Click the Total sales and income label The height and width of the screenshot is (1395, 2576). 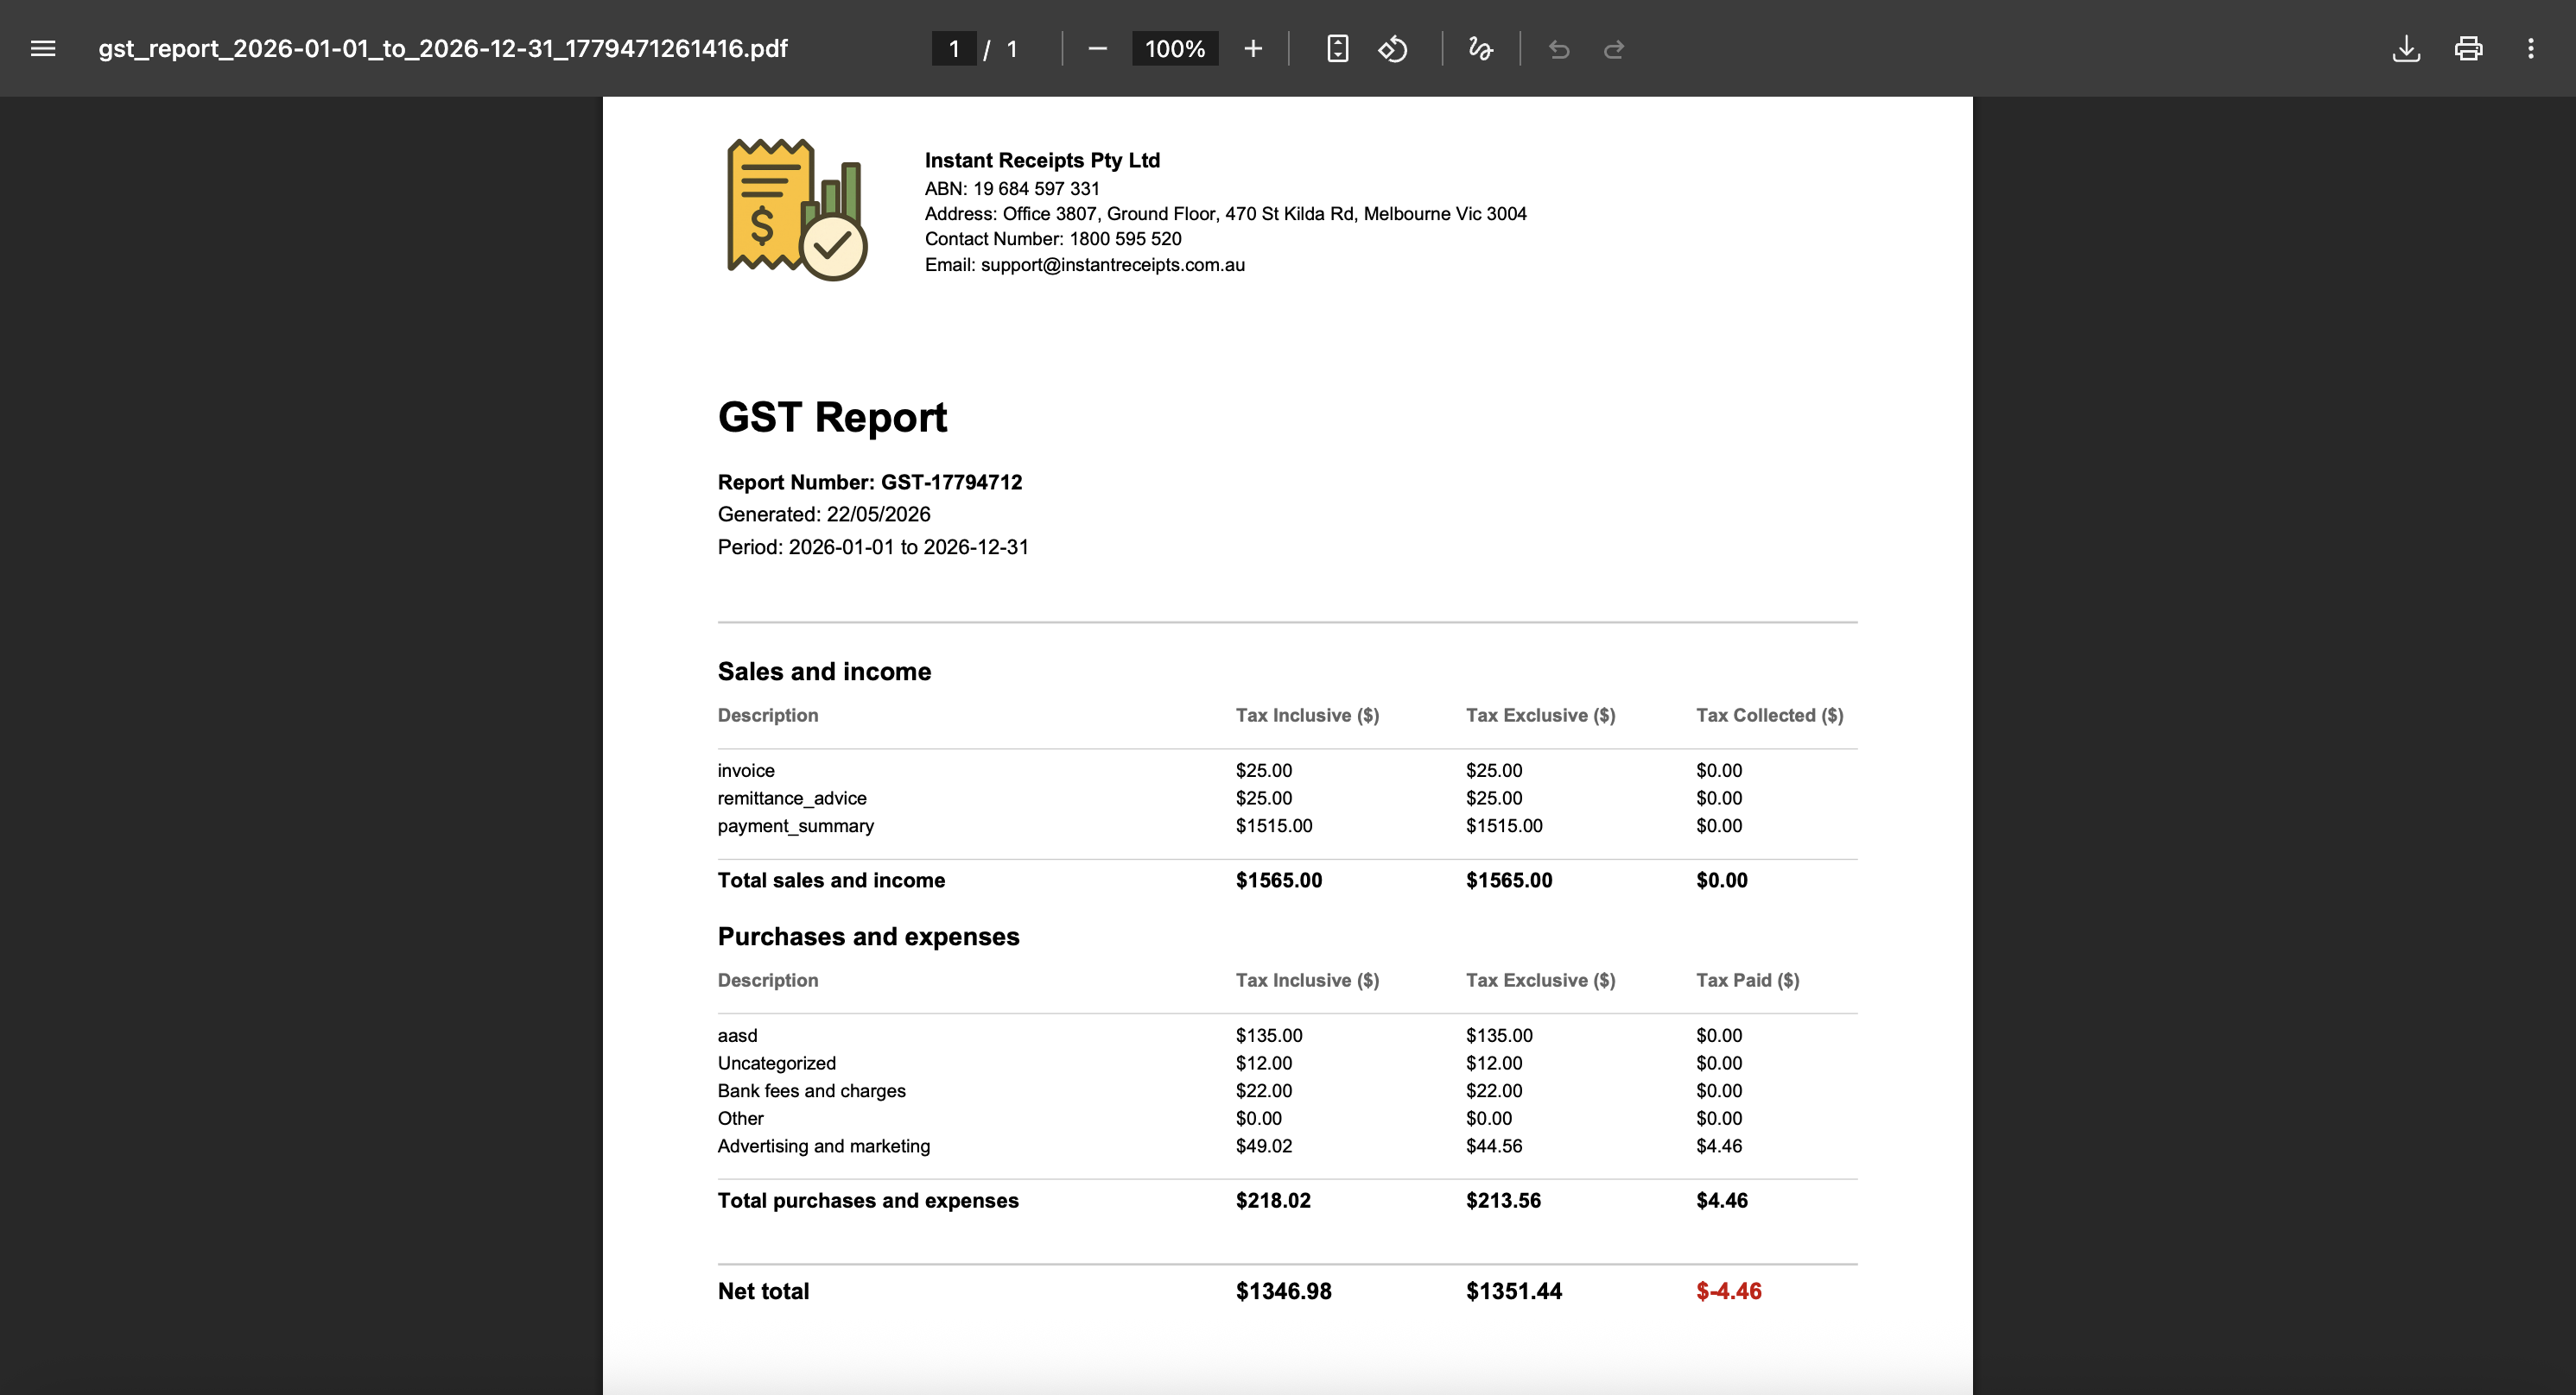[831, 881]
